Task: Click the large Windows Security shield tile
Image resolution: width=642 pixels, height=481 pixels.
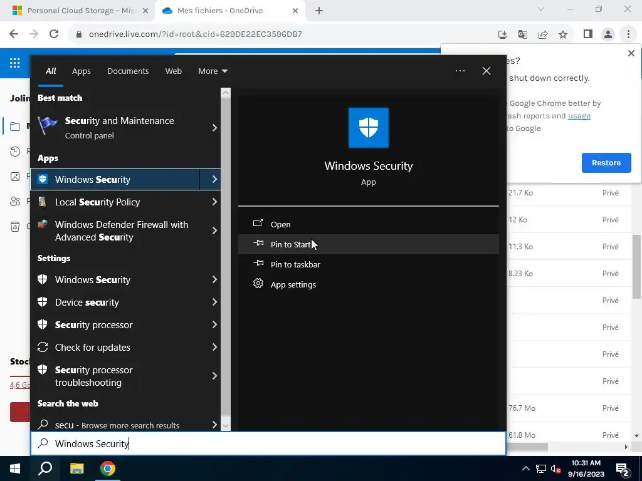Action: 369,128
